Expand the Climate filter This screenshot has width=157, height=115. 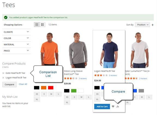[x=16, y=32]
